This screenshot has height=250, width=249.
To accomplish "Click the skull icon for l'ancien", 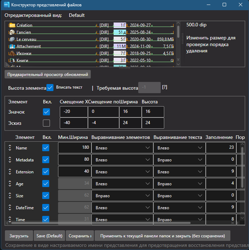I will click(x=12, y=32).
